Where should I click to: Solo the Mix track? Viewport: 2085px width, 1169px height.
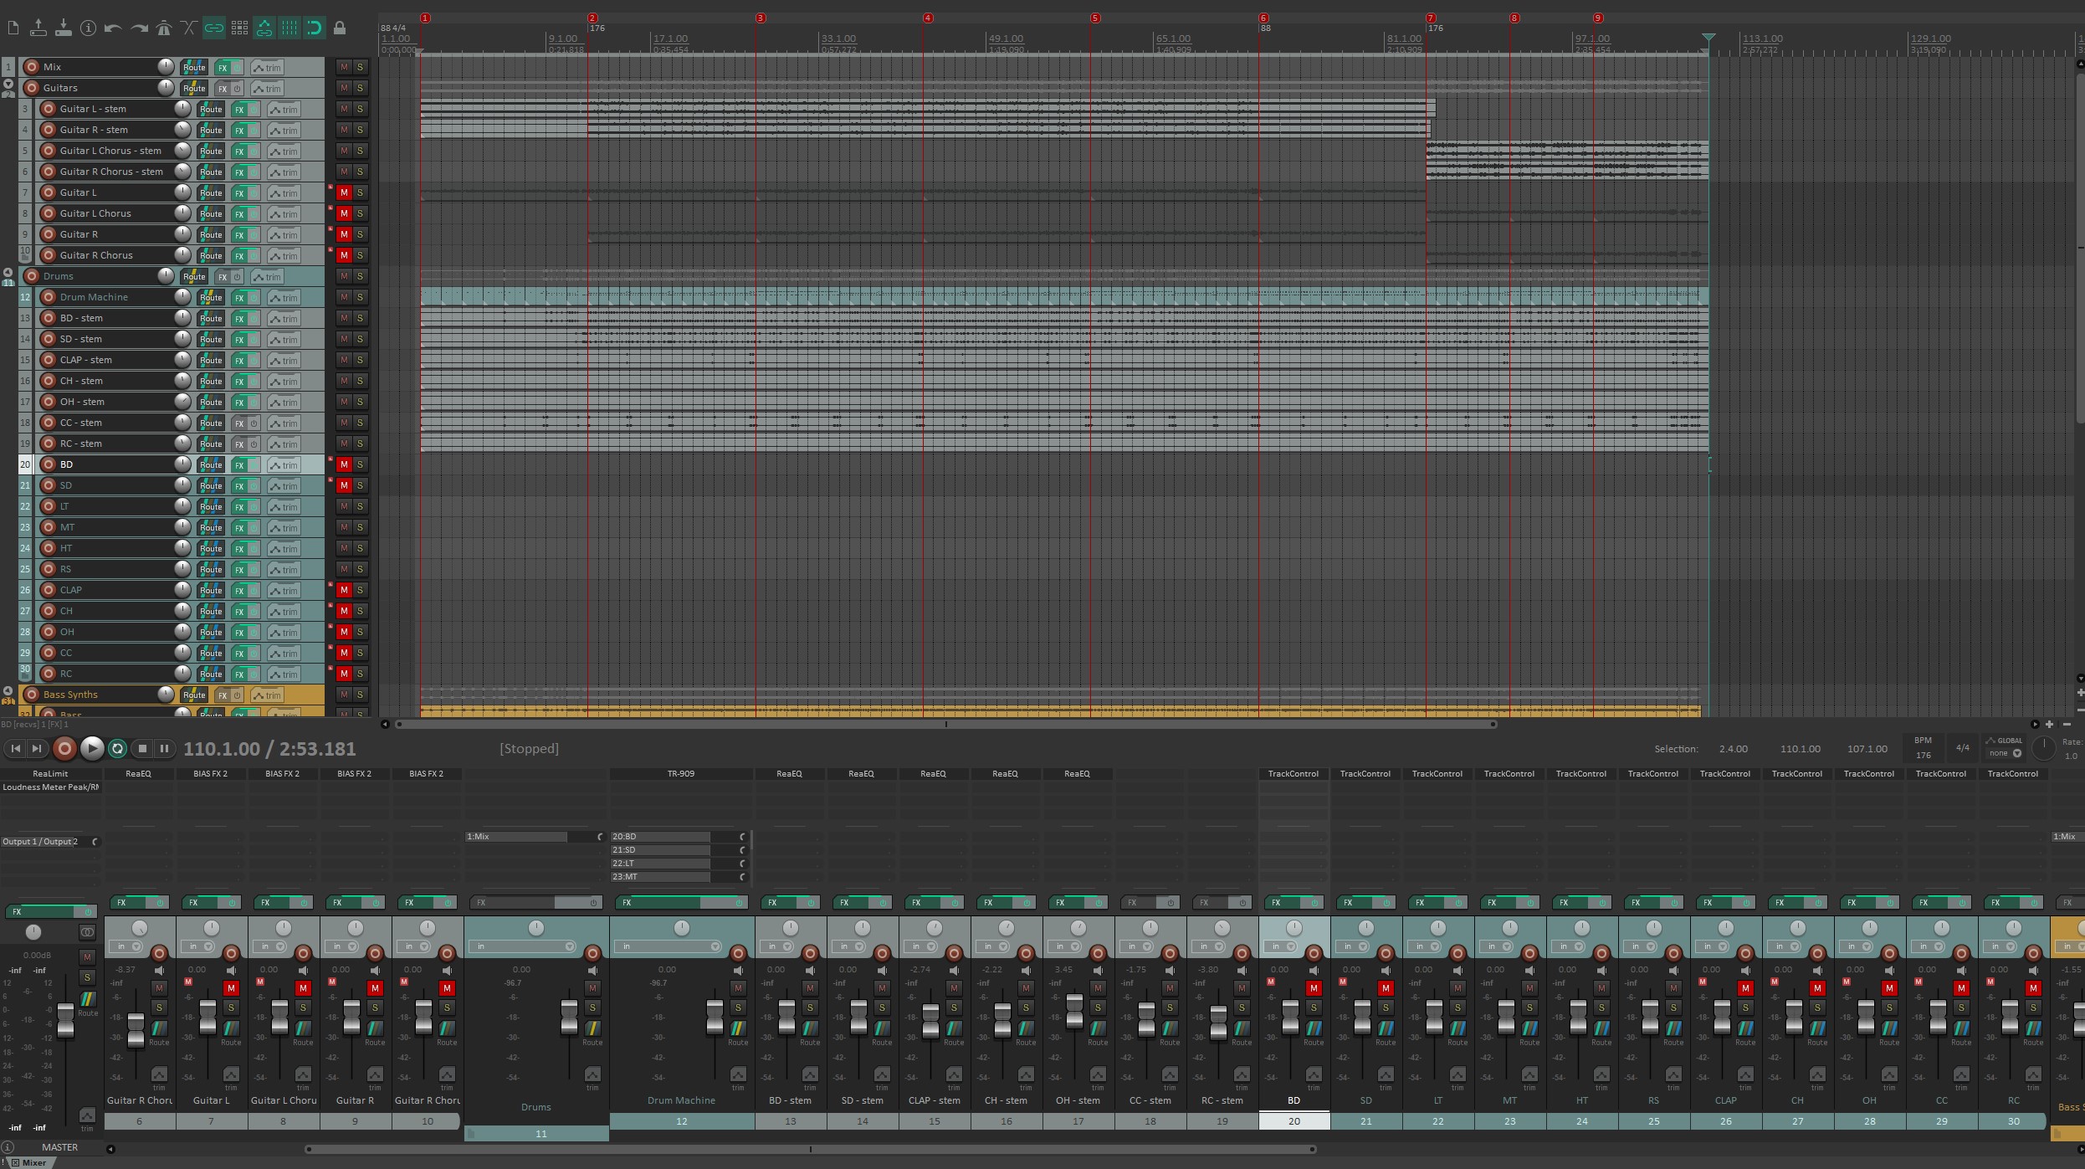[360, 67]
